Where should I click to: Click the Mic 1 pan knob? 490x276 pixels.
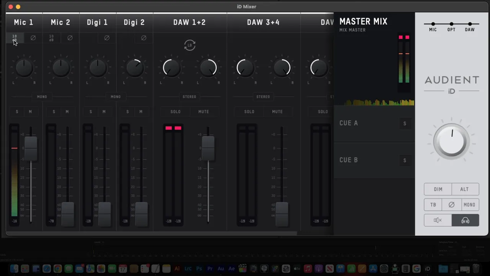pos(24,68)
